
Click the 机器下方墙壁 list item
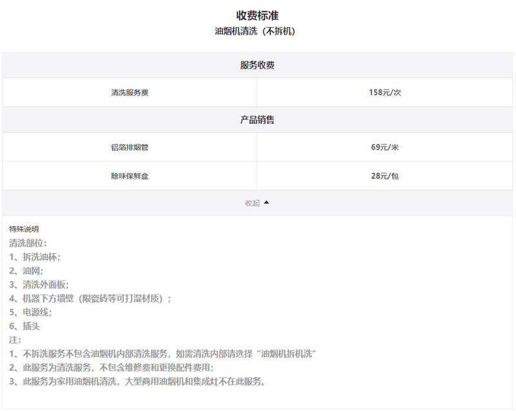[90, 298]
